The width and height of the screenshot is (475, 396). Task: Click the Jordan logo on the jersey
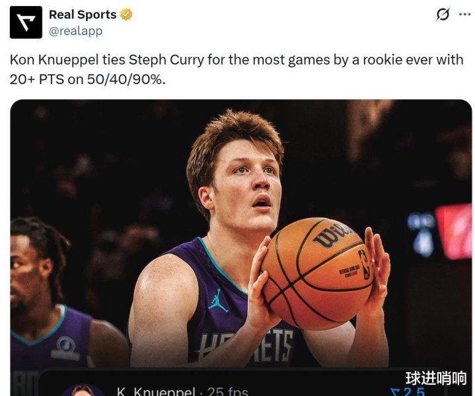tap(218, 300)
